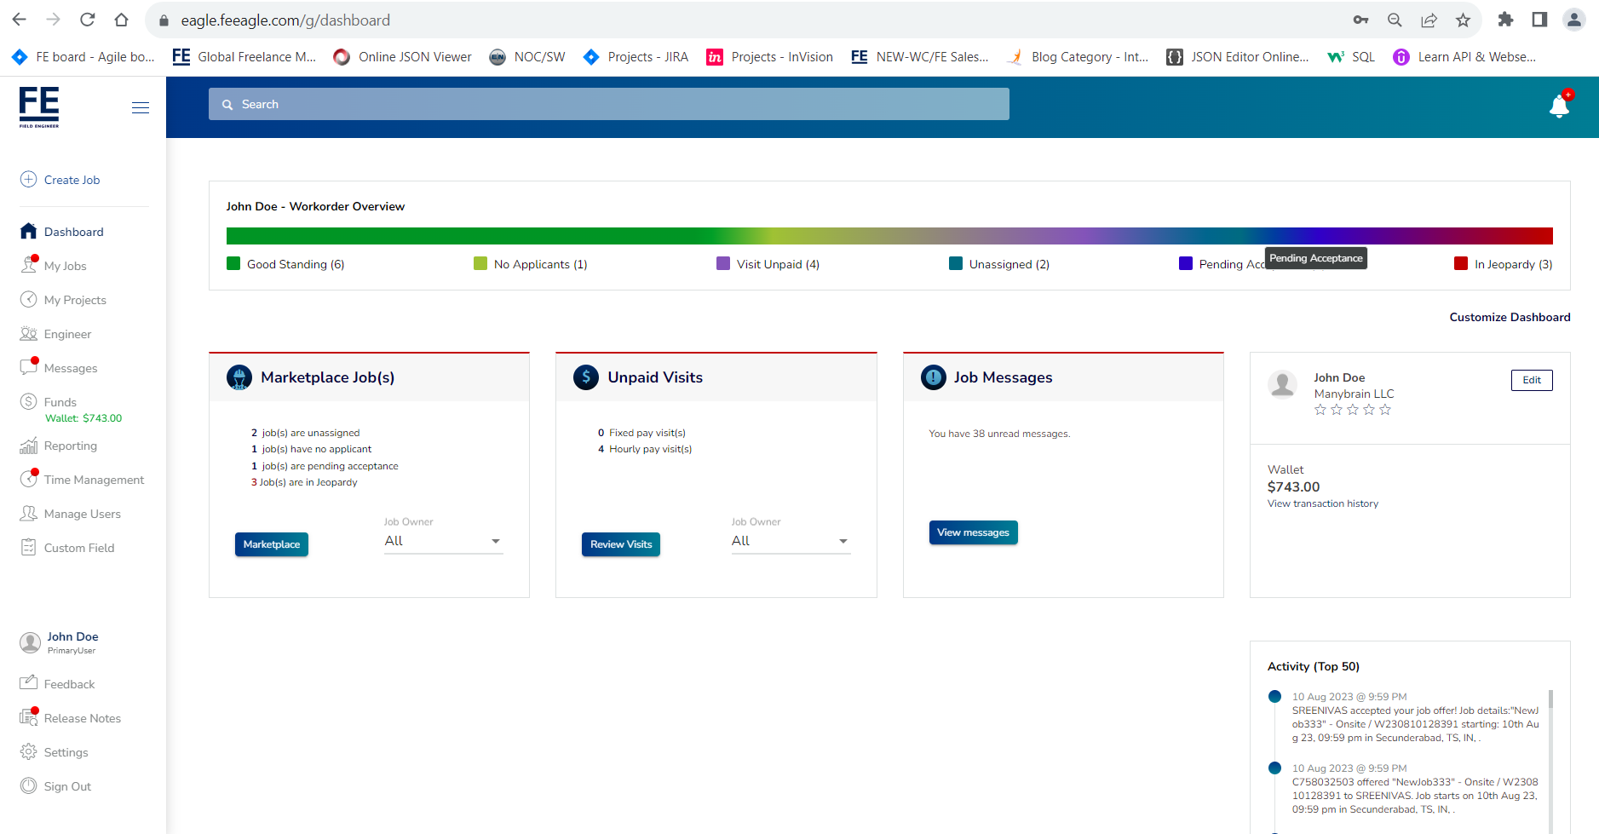The image size is (1599, 834).
Task: Click the View messages button
Action: point(973,532)
